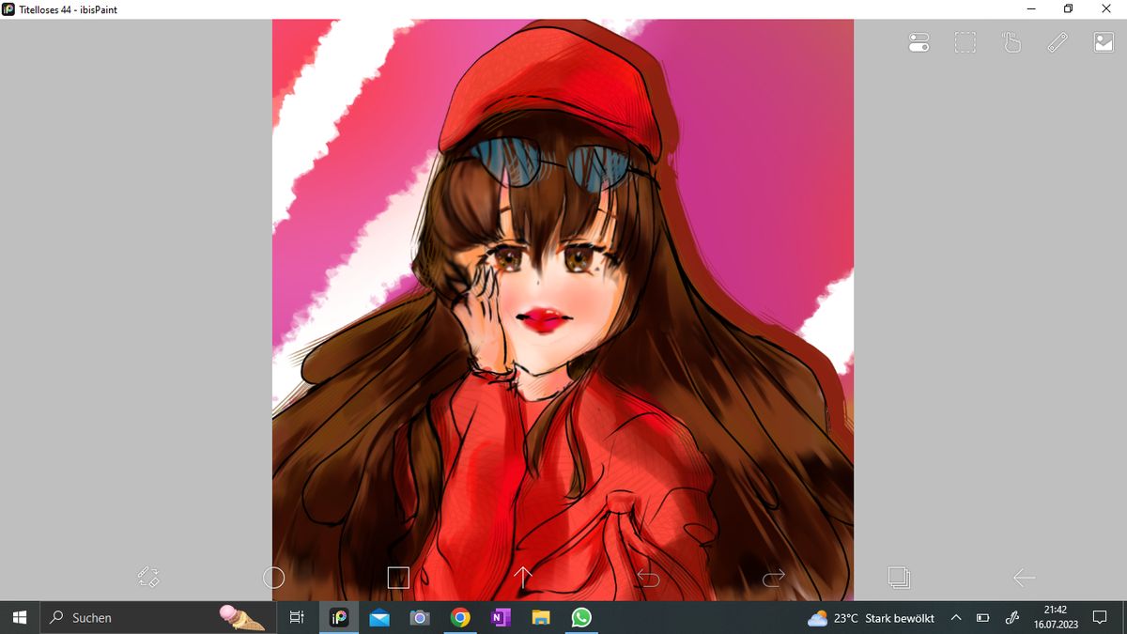Open the square color picker window
Image resolution: width=1127 pixels, height=634 pixels.
click(x=398, y=577)
